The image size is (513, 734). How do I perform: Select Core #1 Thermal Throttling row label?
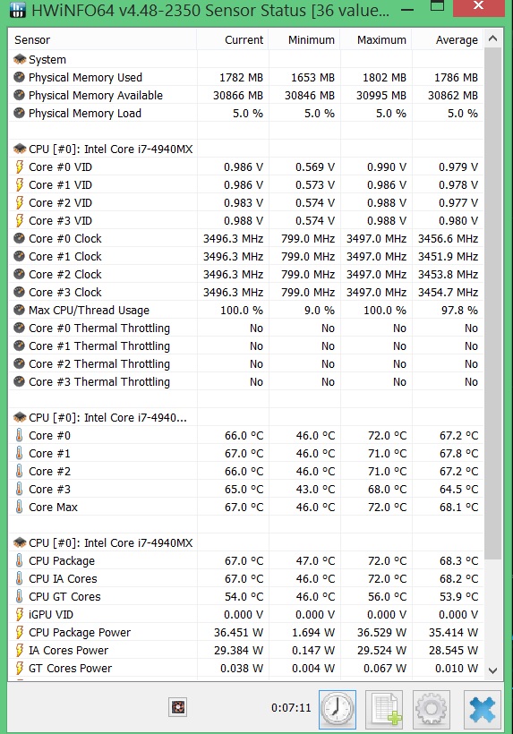[x=99, y=346]
